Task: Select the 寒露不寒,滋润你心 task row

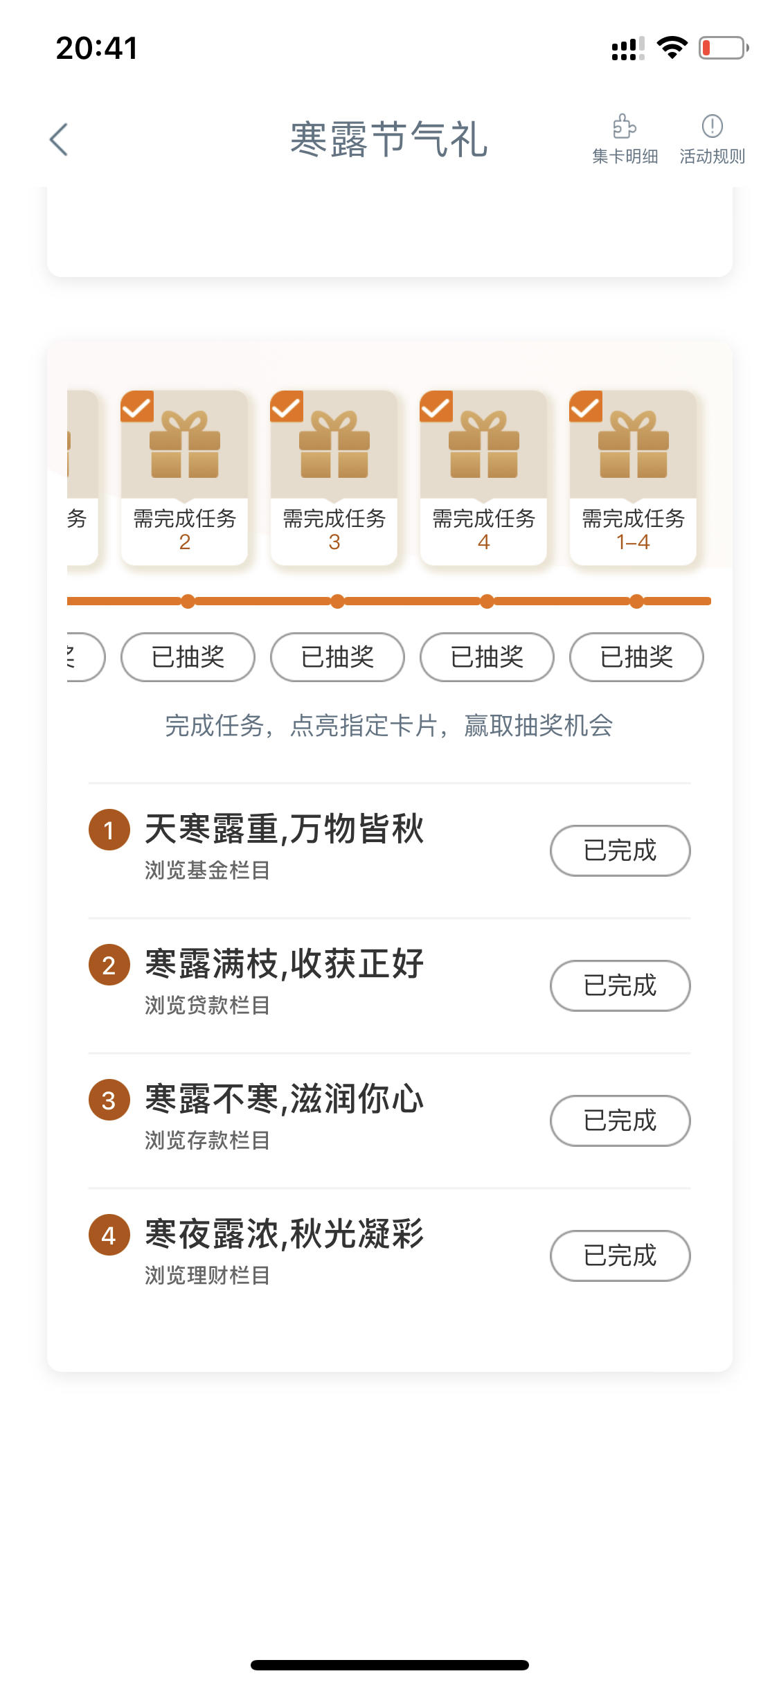Action: [390, 1121]
